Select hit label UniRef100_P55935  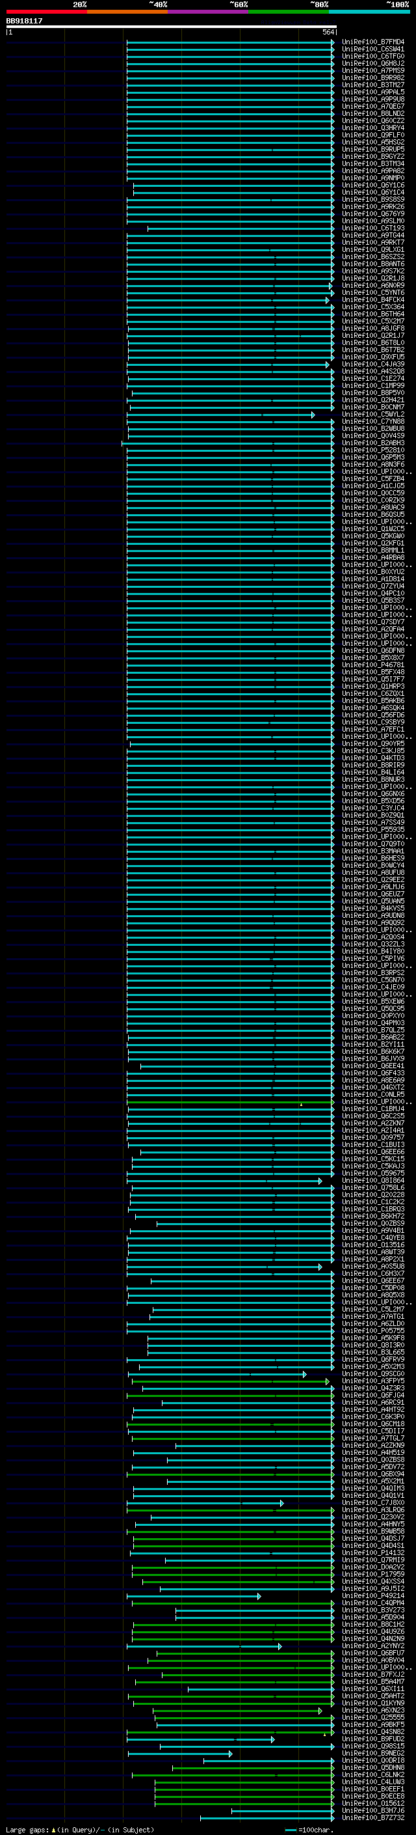tap(372, 829)
